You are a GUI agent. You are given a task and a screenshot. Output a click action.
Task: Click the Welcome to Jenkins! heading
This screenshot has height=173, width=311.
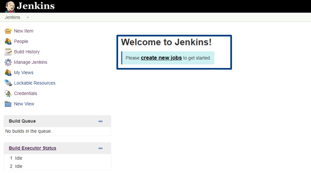[x=166, y=42]
